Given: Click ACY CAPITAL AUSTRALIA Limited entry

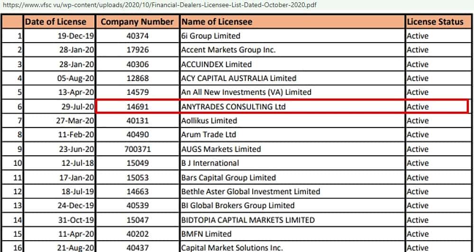Looking at the screenshot, I should [x=239, y=78].
